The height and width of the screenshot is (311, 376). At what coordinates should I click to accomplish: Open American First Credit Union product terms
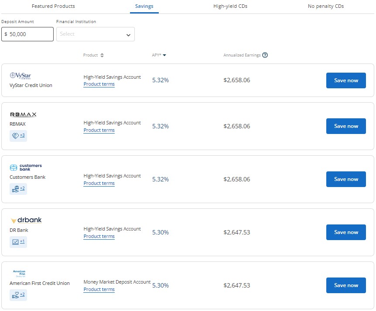[99, 290]
